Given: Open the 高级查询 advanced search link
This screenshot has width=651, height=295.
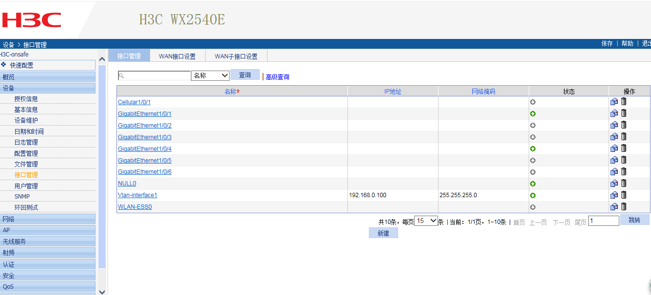Looking at the screenshot, I should tap(277, 77).
